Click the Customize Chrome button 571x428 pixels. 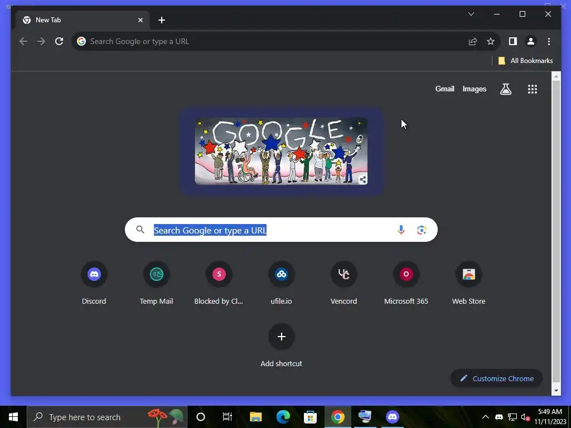point(497,378)
